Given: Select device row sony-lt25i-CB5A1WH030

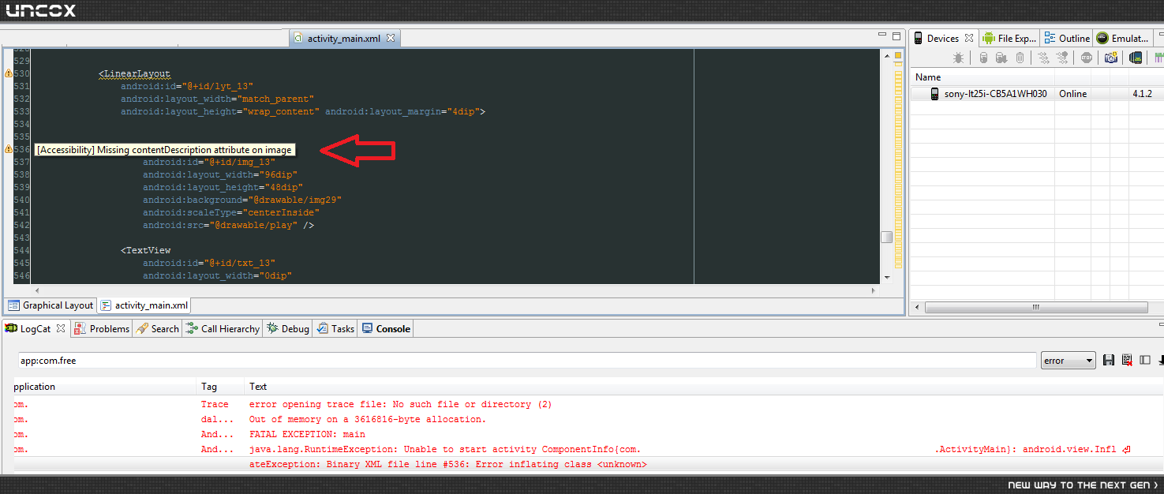Looking at the screenshot, I should 1037,94.
